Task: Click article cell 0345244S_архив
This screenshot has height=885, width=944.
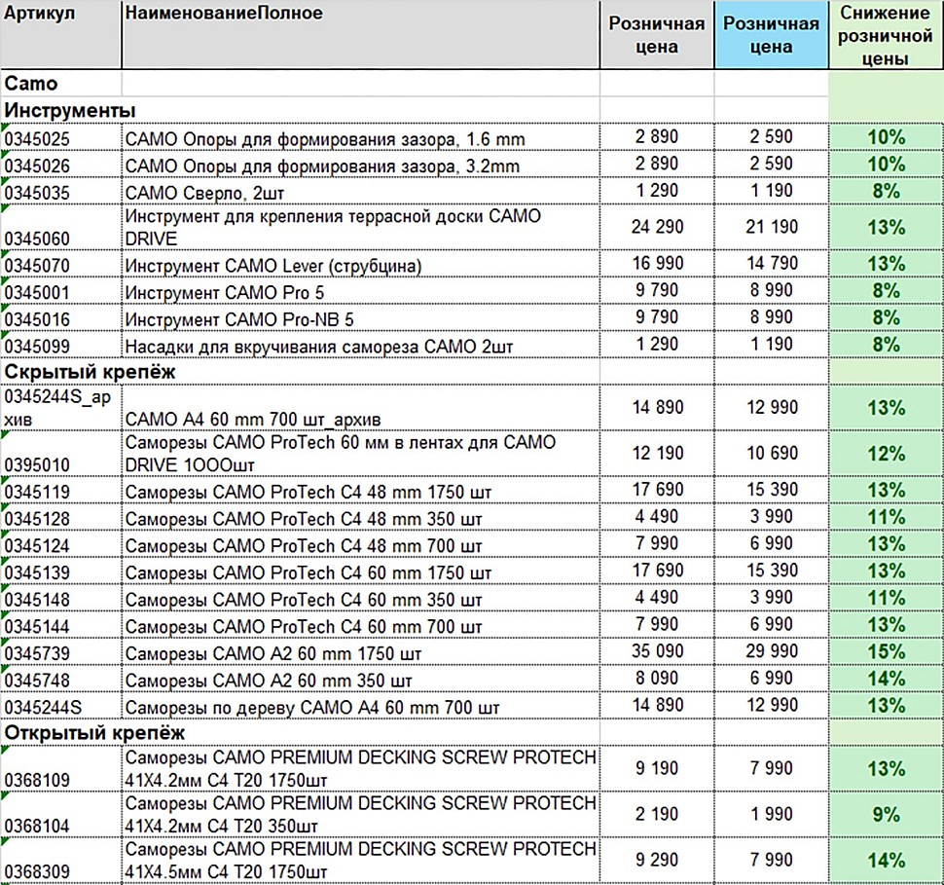Action: pos(60,407)
